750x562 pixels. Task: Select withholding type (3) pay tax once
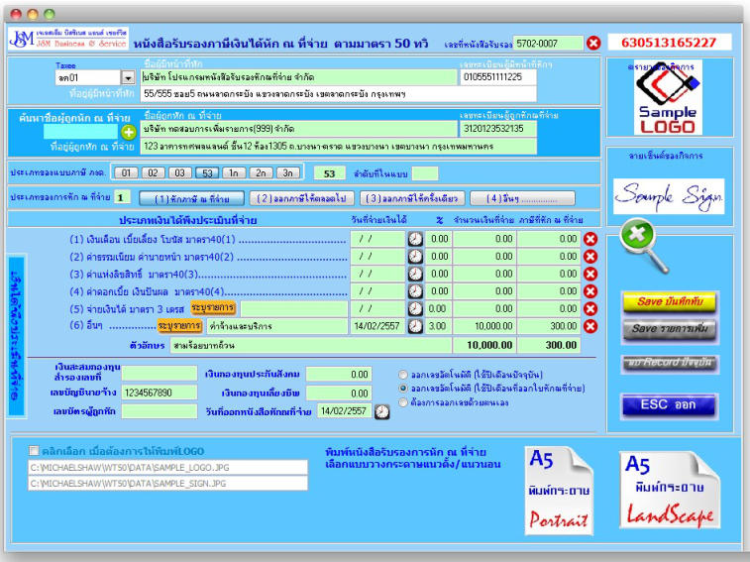[x=412, y=198]
